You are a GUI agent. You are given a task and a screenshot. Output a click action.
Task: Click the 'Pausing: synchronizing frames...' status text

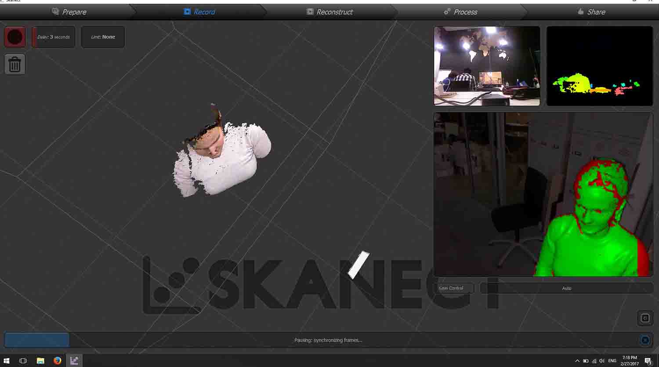328,340
